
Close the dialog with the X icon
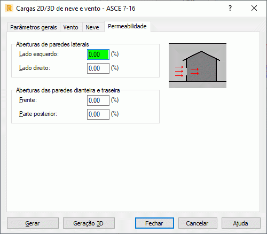tap(254, 8)
